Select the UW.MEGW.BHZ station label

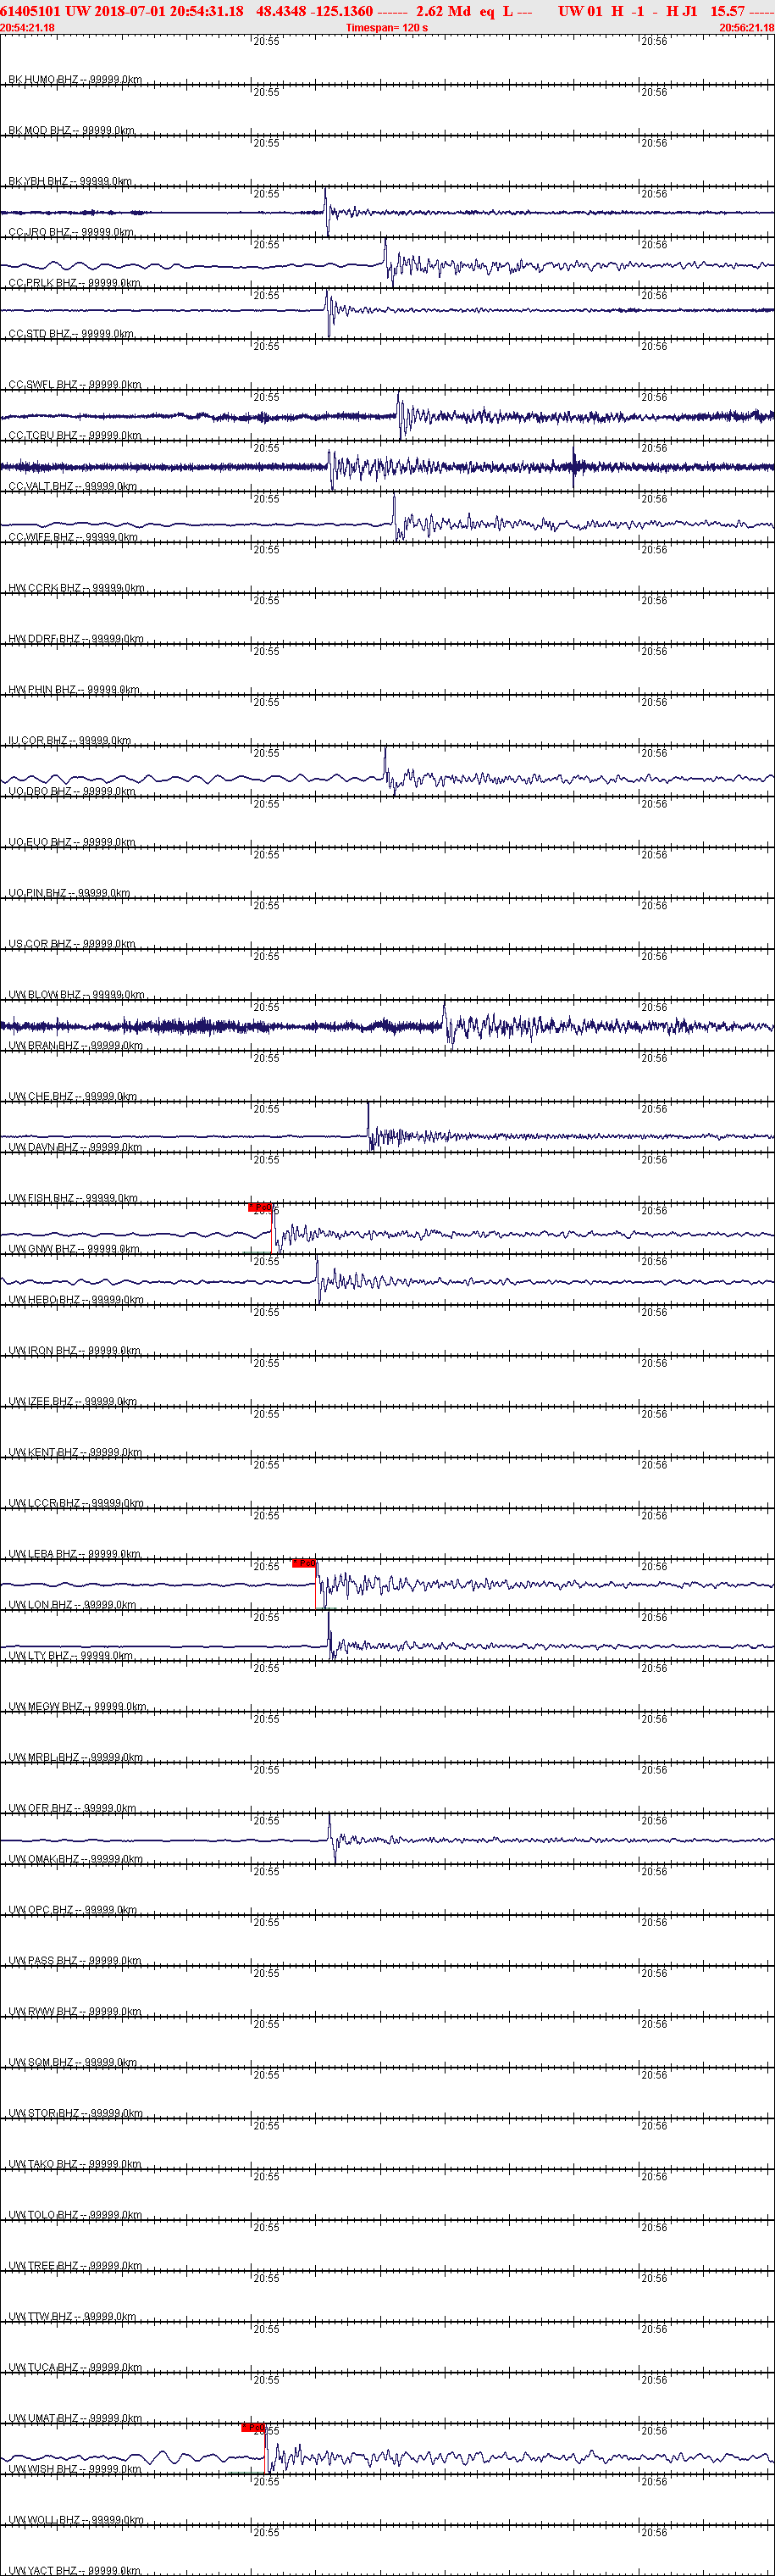(x=77, y=1707)
